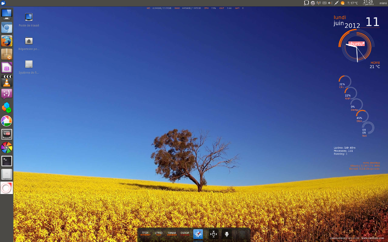Open the home folder desktop icon
388x242 pixels.
pyautogui.click(x=29, y=41)
